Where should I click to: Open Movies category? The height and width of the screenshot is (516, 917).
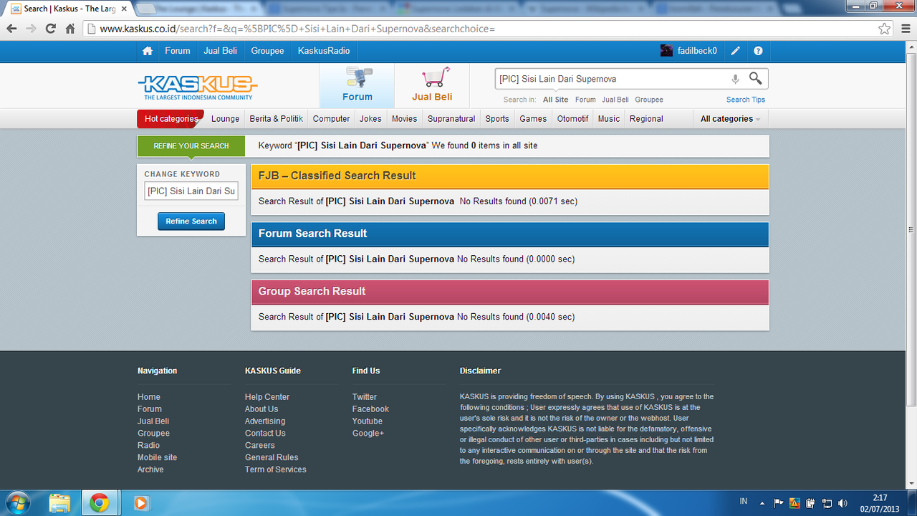click(x=405, y=119)
